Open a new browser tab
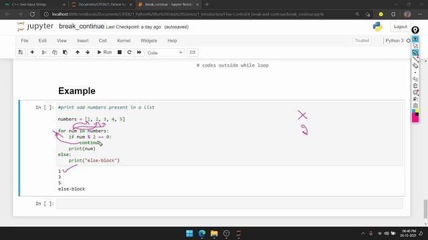 pyautogui.click(x=207, y=5)
